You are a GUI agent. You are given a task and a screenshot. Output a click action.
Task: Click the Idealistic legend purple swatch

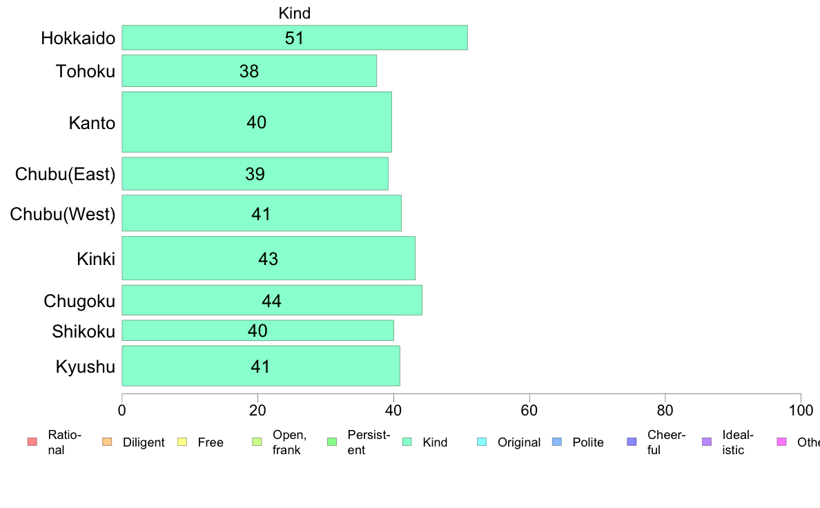[x=707, y=442]
